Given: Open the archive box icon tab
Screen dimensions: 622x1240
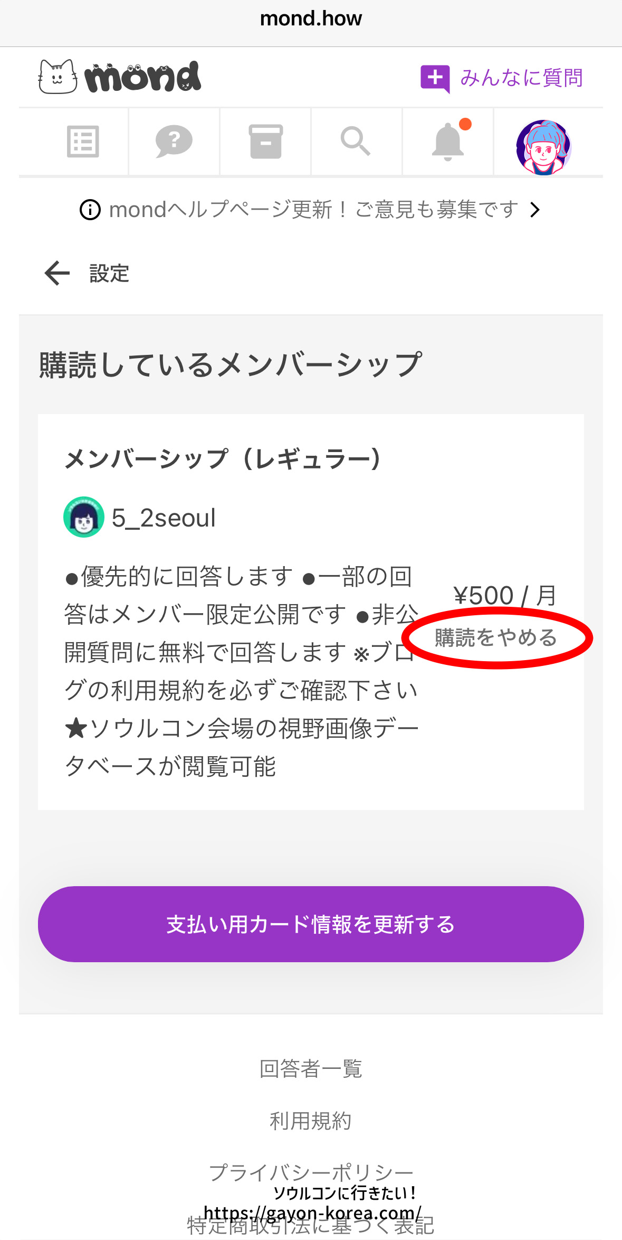Looking at the screenshot, I should pyautogui.click(x=265, y=142).
